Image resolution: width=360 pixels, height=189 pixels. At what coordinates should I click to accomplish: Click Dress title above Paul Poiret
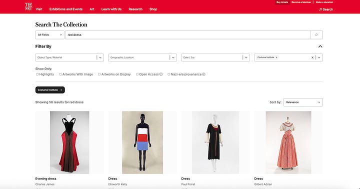185,178
